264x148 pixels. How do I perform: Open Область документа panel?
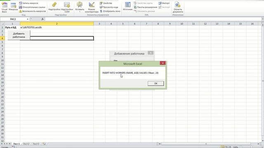tap(178, 7)
